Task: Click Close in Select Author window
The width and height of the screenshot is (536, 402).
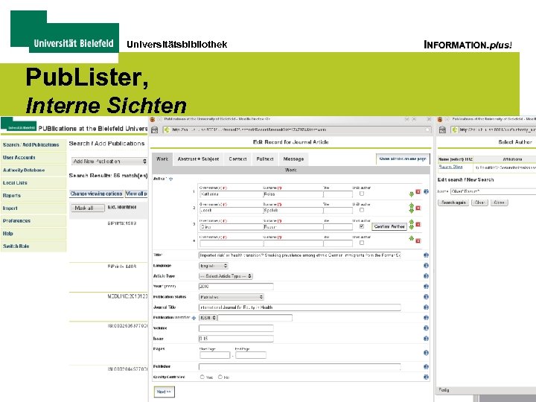Action: [499, 202]
